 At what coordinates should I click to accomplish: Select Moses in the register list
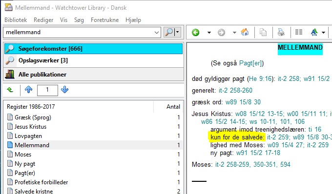[23, 155]
